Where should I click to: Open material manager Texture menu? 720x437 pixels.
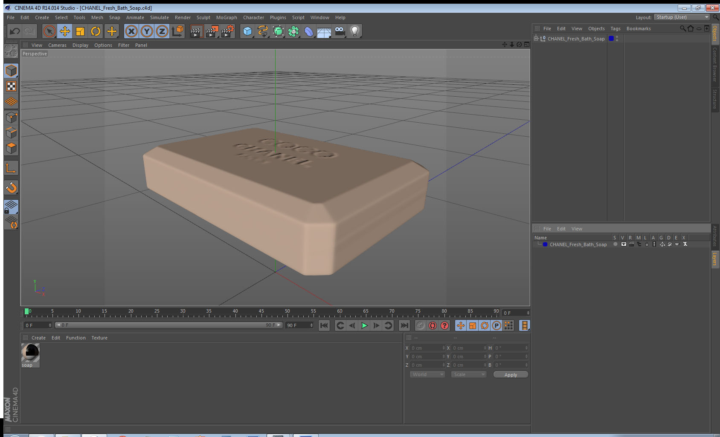point(99,338)
